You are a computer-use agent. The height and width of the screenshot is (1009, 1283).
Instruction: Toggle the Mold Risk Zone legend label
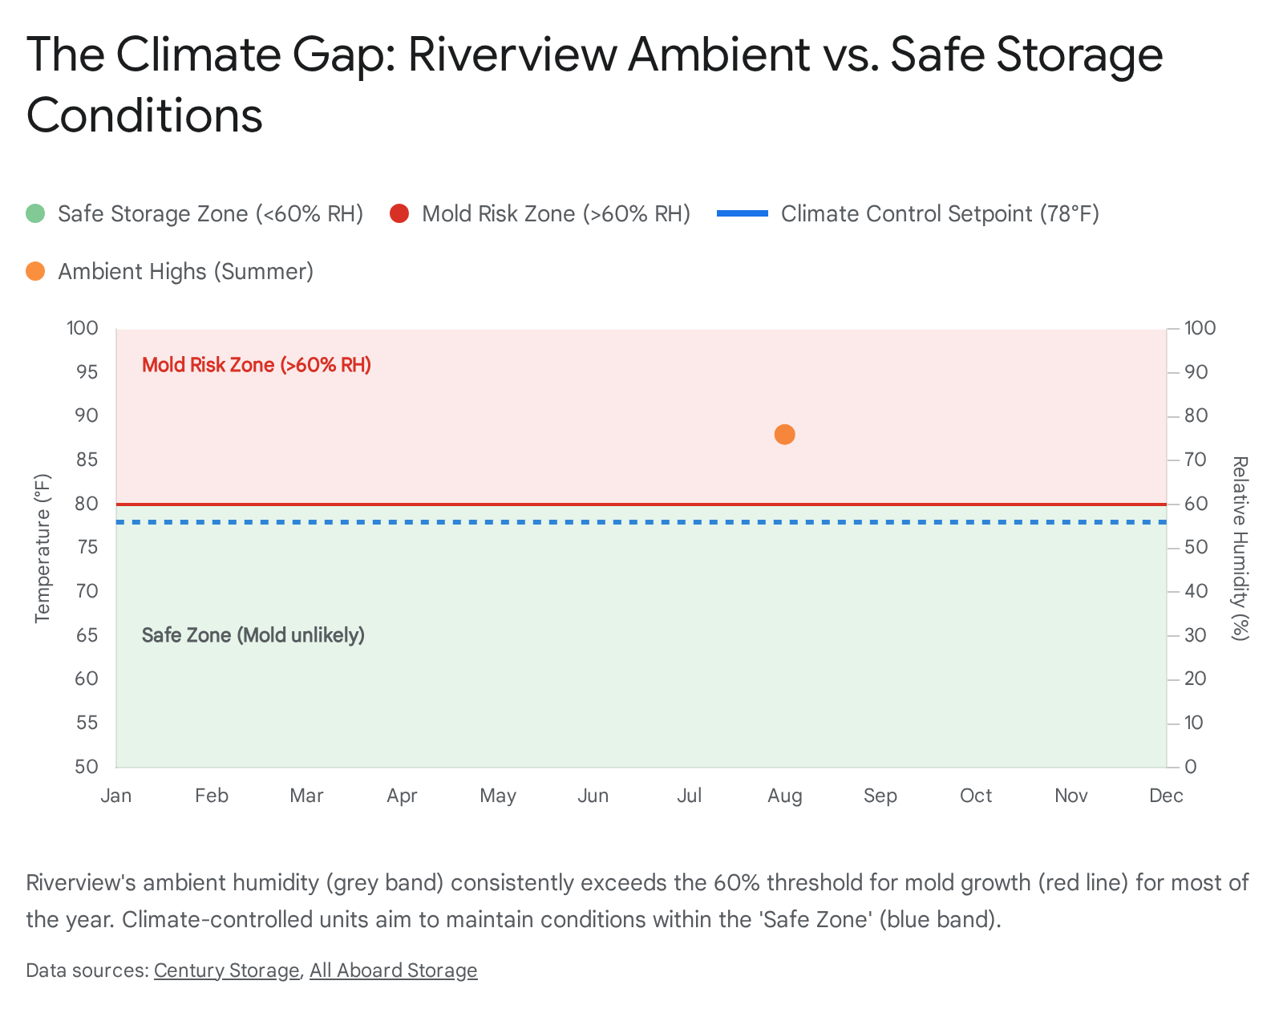(x=556, y=214)
